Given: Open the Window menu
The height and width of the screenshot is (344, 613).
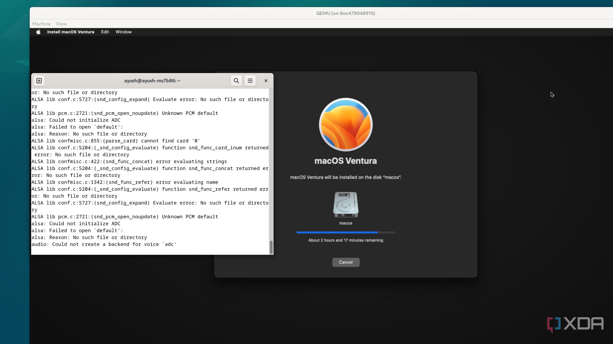Looking at the screenshot, I should [x=123, y=32].
